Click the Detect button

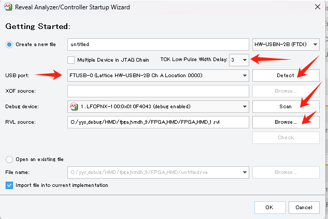(286, 76)
